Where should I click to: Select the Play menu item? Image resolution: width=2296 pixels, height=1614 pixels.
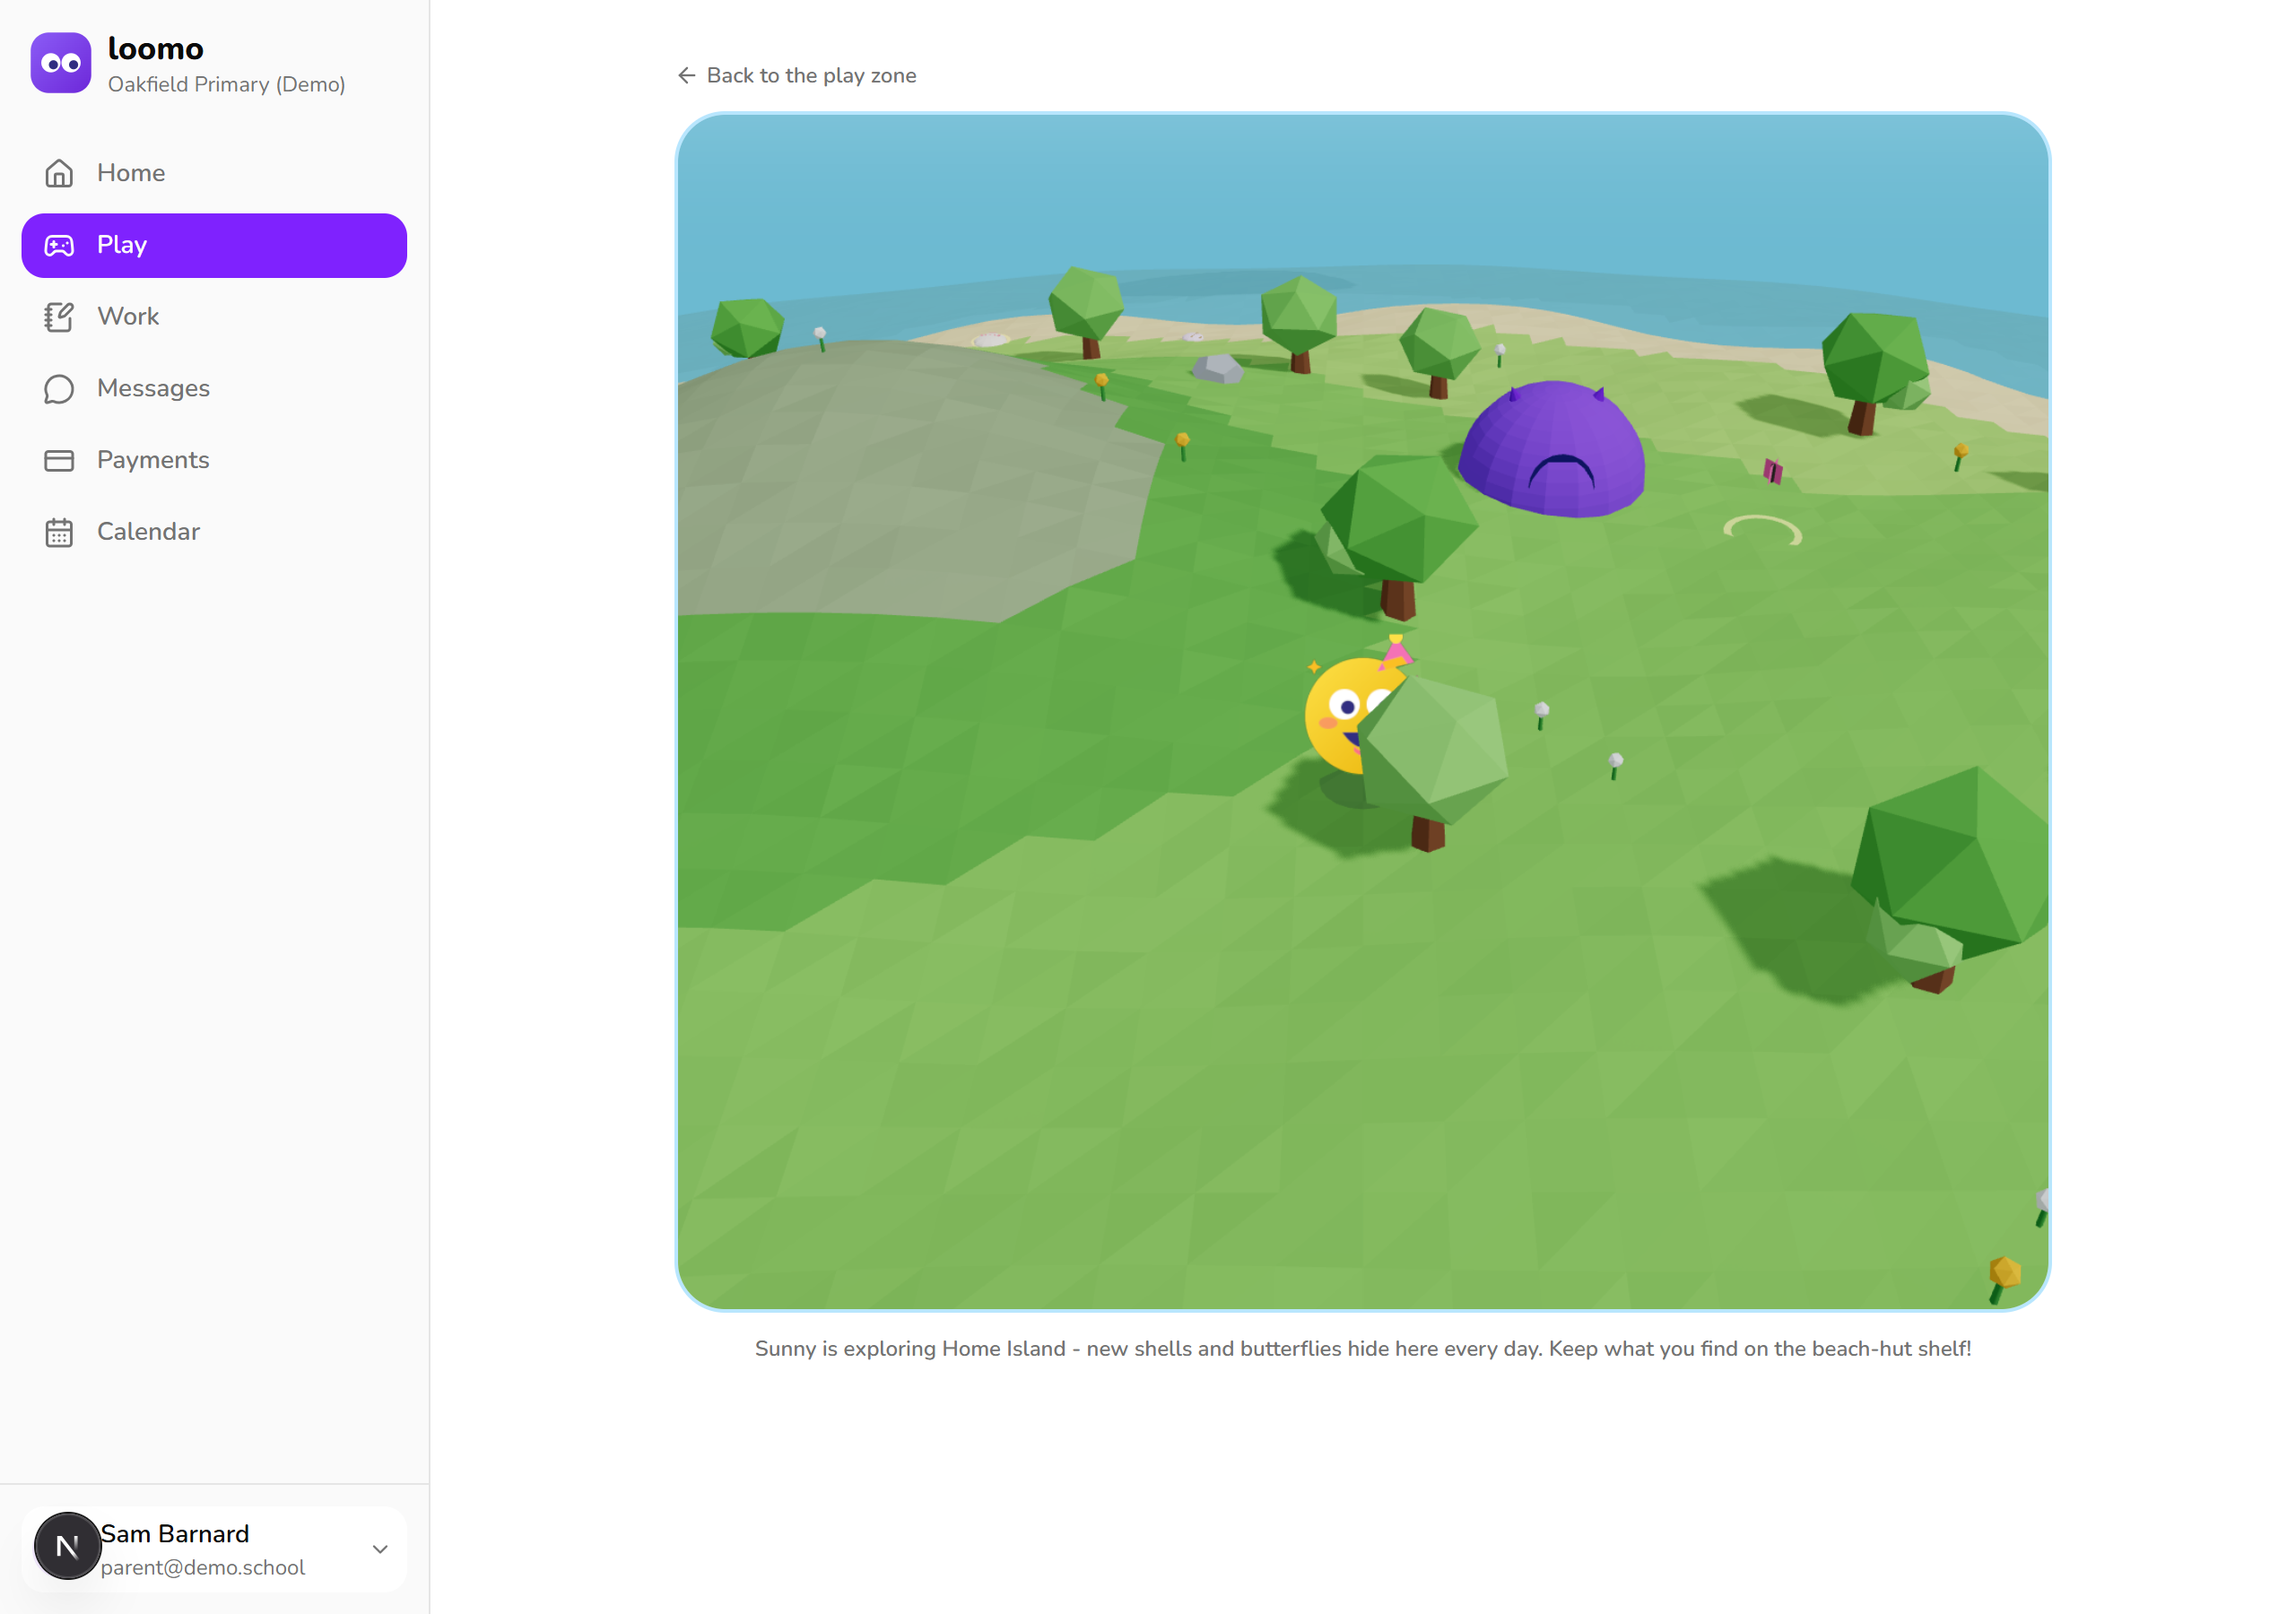tap(214, 246)
